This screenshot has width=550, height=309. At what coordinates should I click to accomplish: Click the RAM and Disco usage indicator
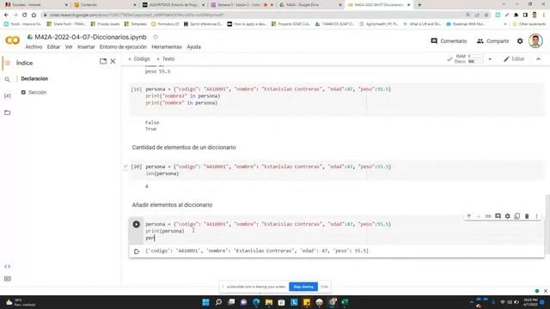pos(469,59)
